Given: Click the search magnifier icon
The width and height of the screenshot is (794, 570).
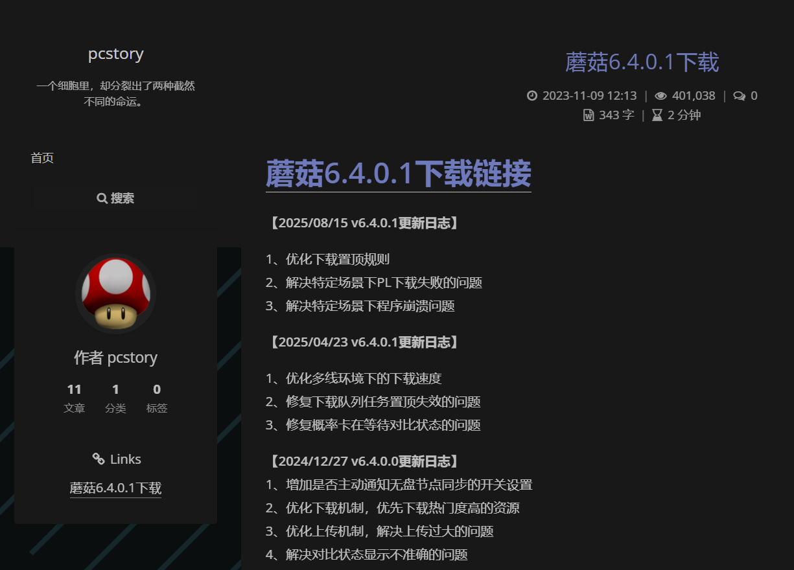Looking at the screenshot, I should click(x=102, y=198).
